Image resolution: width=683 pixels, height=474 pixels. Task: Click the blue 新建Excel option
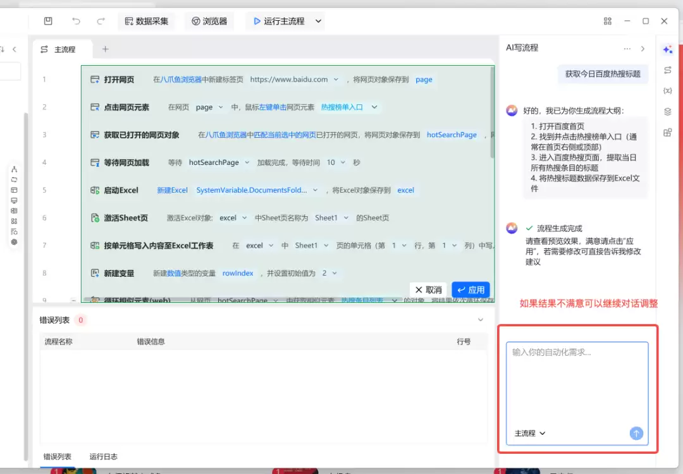pos(172,190)
